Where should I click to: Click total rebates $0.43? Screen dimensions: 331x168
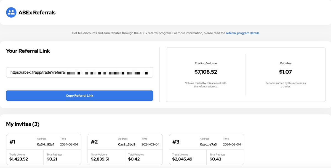[215, 159]
